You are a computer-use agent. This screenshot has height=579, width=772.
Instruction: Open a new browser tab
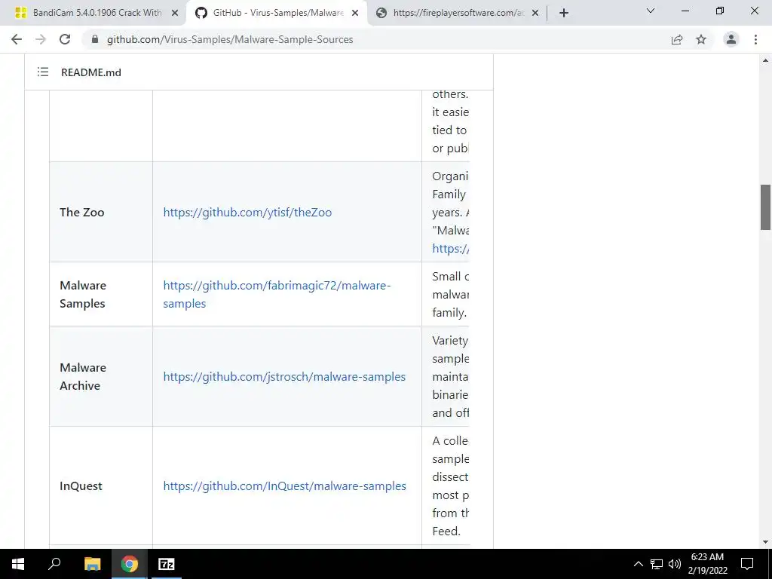(564, 13)
